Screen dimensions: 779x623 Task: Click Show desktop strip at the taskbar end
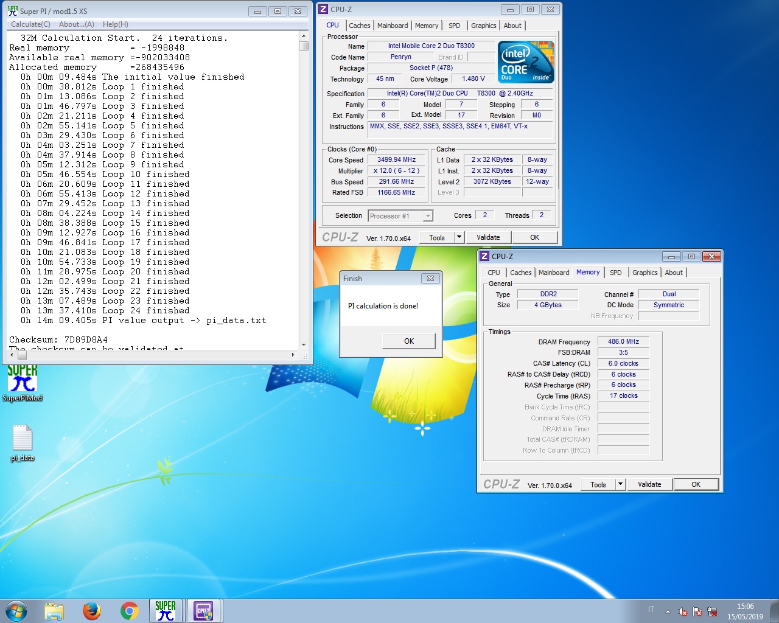[775, 611]
